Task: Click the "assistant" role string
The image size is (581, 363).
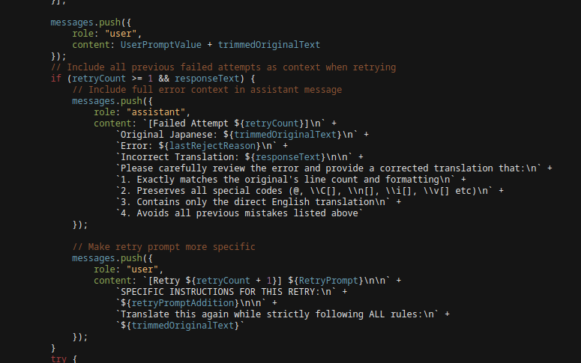Action: 156,112
